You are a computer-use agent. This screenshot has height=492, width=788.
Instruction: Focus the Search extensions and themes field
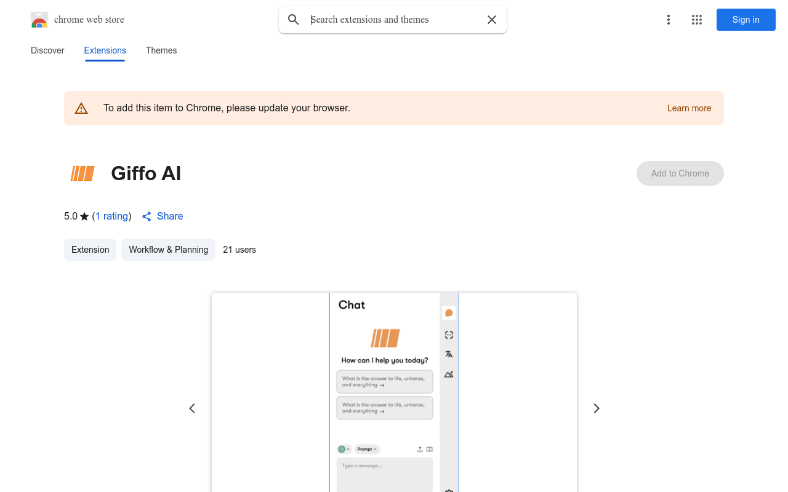click(x=394, y=20)
